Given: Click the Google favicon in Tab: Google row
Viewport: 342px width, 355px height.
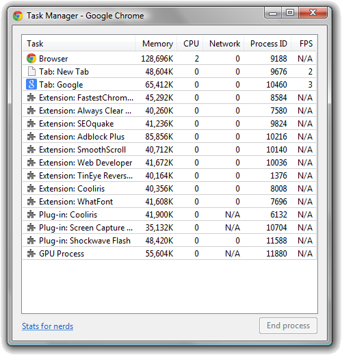Looking at the screenshot, I should click(31, 84).
